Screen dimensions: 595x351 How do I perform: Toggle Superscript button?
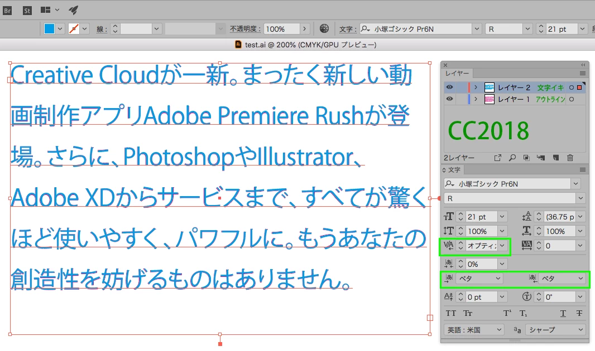pos(507,313)
